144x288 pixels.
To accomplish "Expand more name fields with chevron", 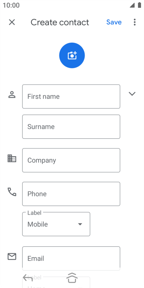I will click(132, 94).
